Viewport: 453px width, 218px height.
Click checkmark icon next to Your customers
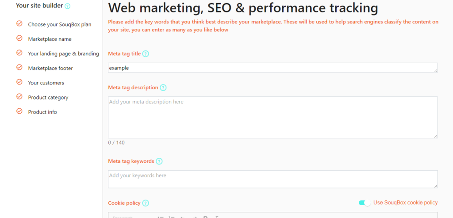(19, 82)
